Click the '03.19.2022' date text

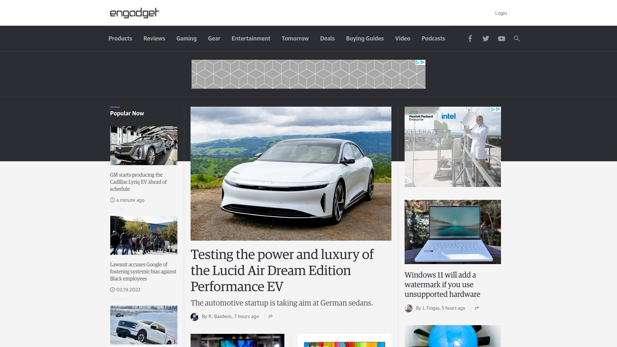click(x=128, y=290)
